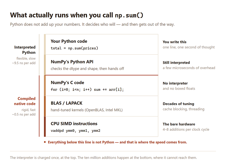
Task: Click the "Decades of tuning" annotation
Action: coord(179,104)
